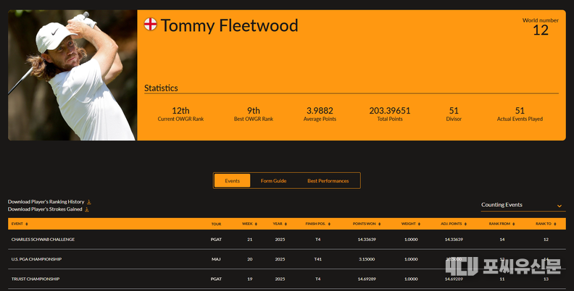Expand the chevron beside Counting Events

click(559, 206)
